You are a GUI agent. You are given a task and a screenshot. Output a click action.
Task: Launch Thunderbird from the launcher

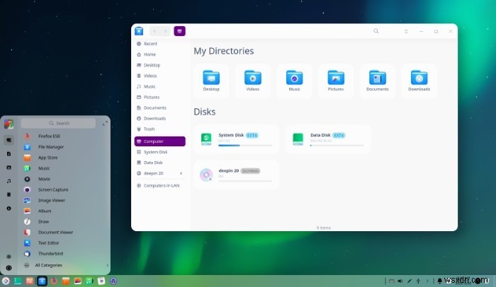point(65,254)
